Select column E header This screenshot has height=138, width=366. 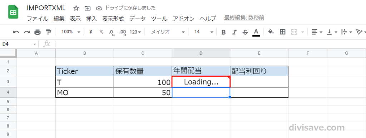pyautogui.click(x=259, y=53)
